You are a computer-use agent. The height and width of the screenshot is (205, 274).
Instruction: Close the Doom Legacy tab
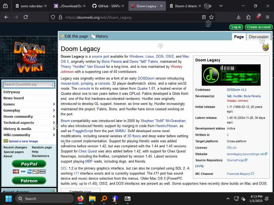161,6
